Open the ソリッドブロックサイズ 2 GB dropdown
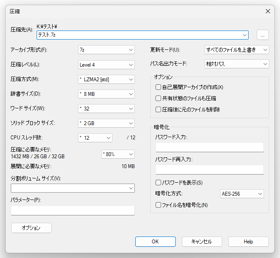This screenshot has height=258, width=280. coord(106,123)
